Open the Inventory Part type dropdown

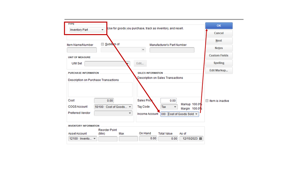(x=87, y=30)
